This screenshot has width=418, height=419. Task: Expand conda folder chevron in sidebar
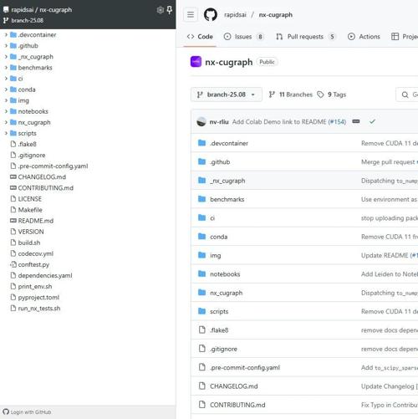[6, 89]
